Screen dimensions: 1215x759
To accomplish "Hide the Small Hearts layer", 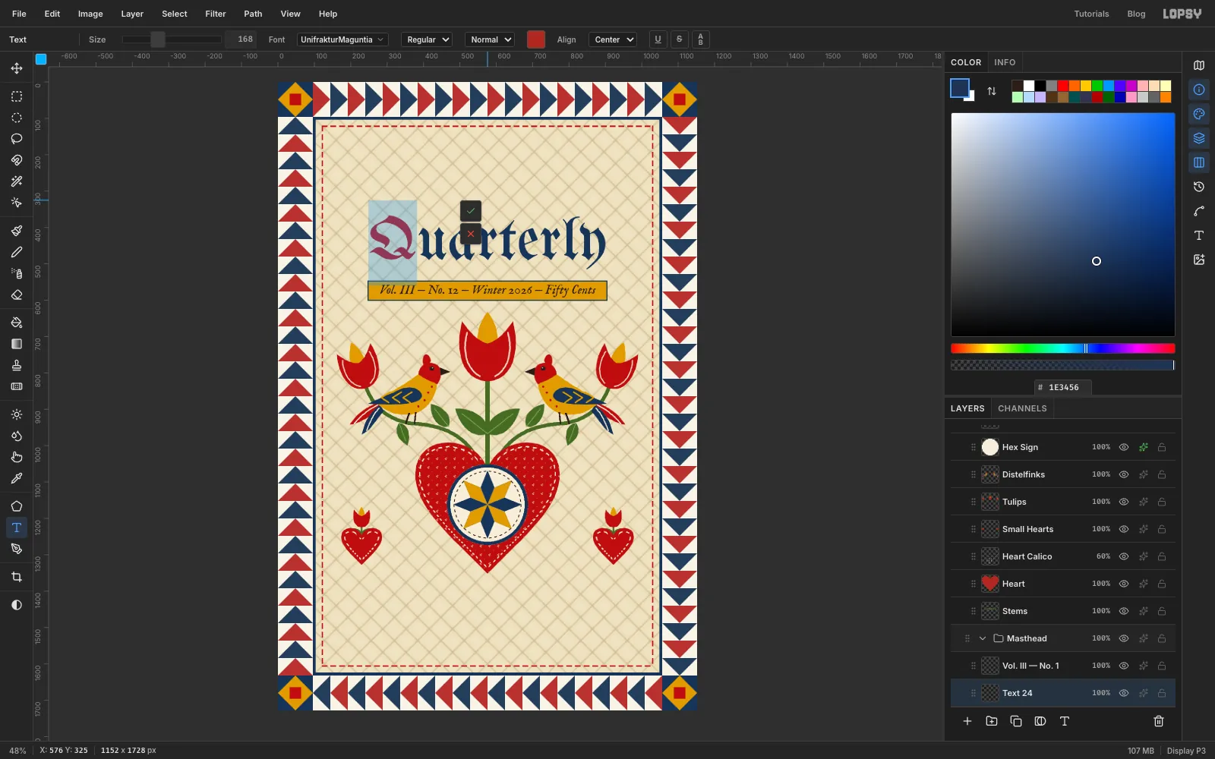I will tap(1124, 529).
